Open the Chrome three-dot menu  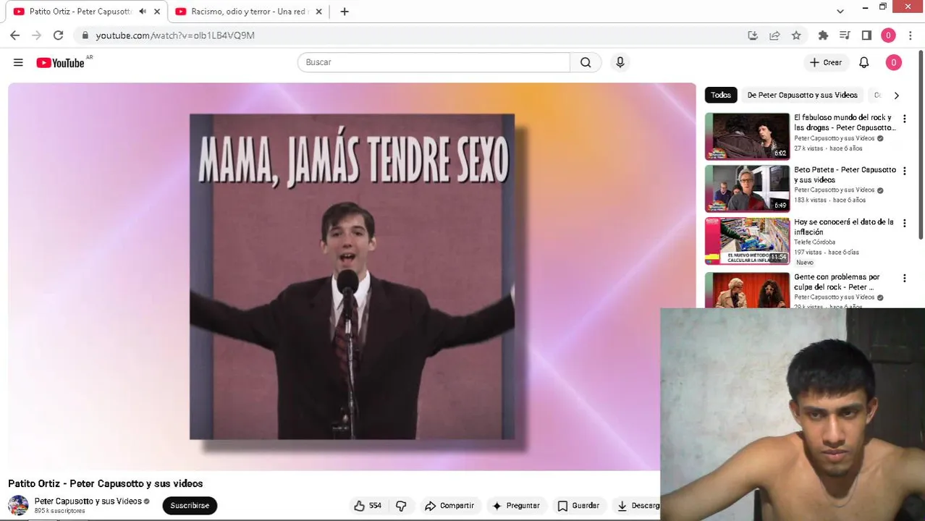coord(911,35)
